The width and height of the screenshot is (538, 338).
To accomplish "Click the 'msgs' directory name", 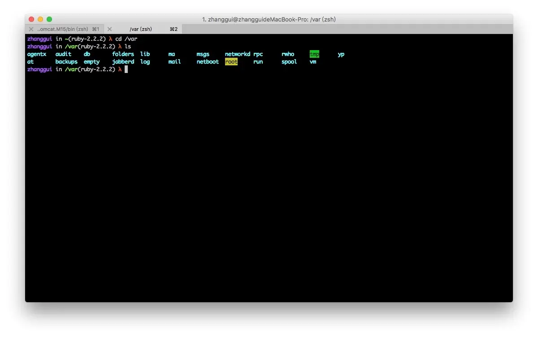I will tap(203, 54).
